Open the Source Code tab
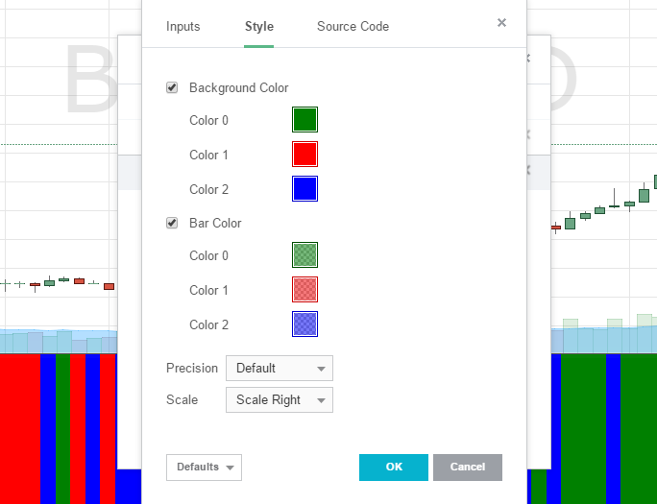Screen dimensions: 657x504 pos(353,27)
